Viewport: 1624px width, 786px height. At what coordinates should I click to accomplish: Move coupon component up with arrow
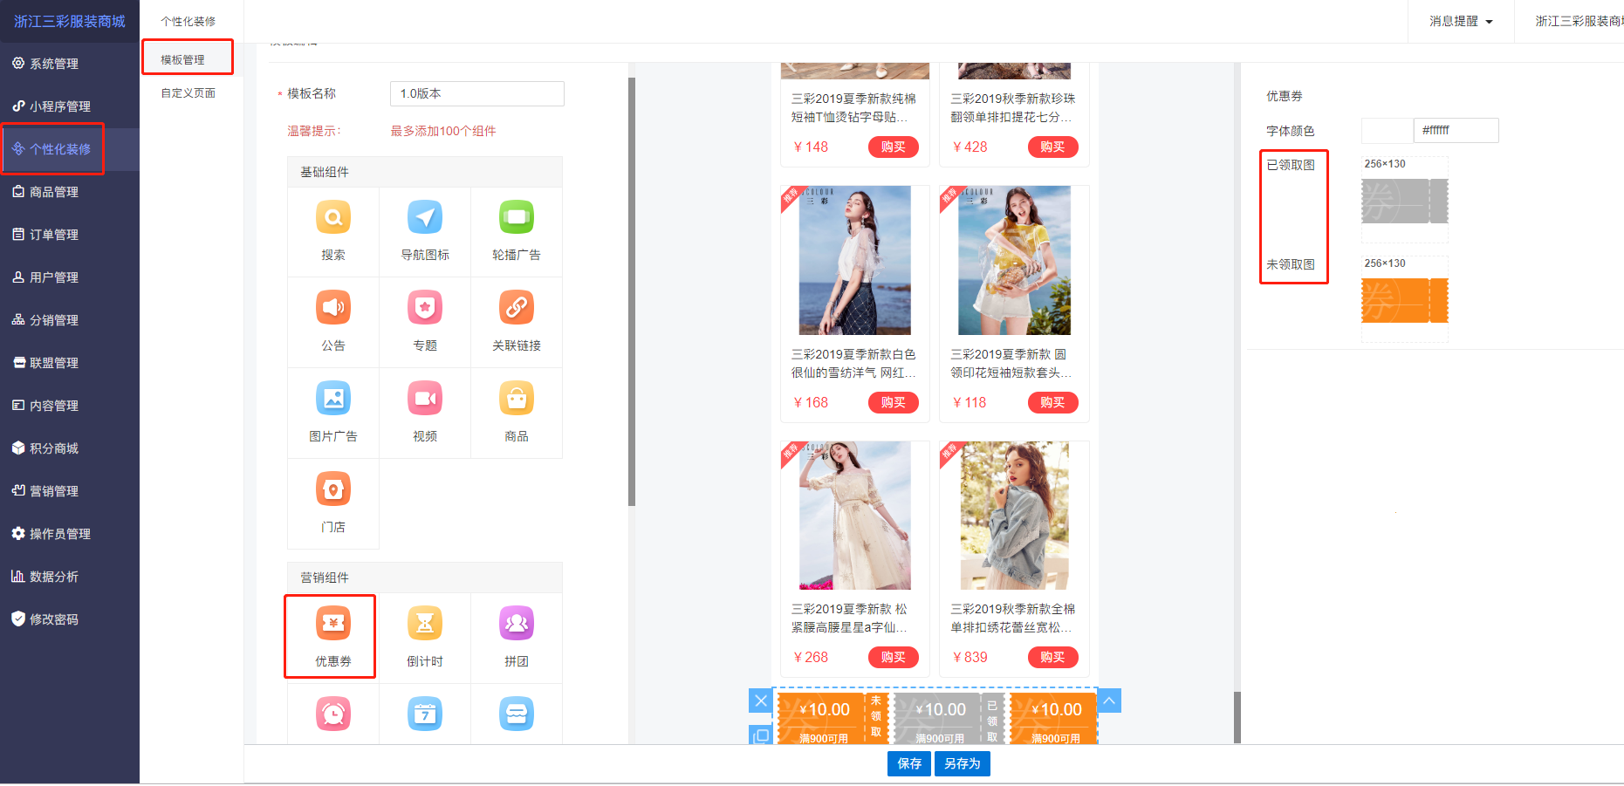(1109, 701)
